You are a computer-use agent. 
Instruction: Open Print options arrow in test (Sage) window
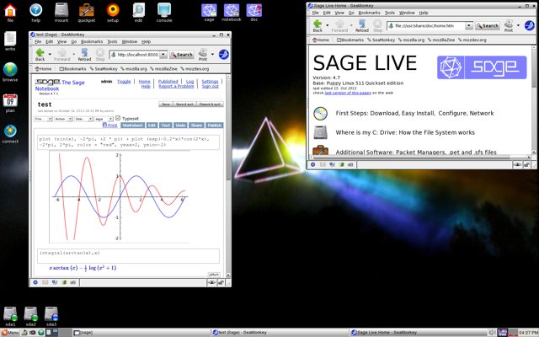point(212,54)
